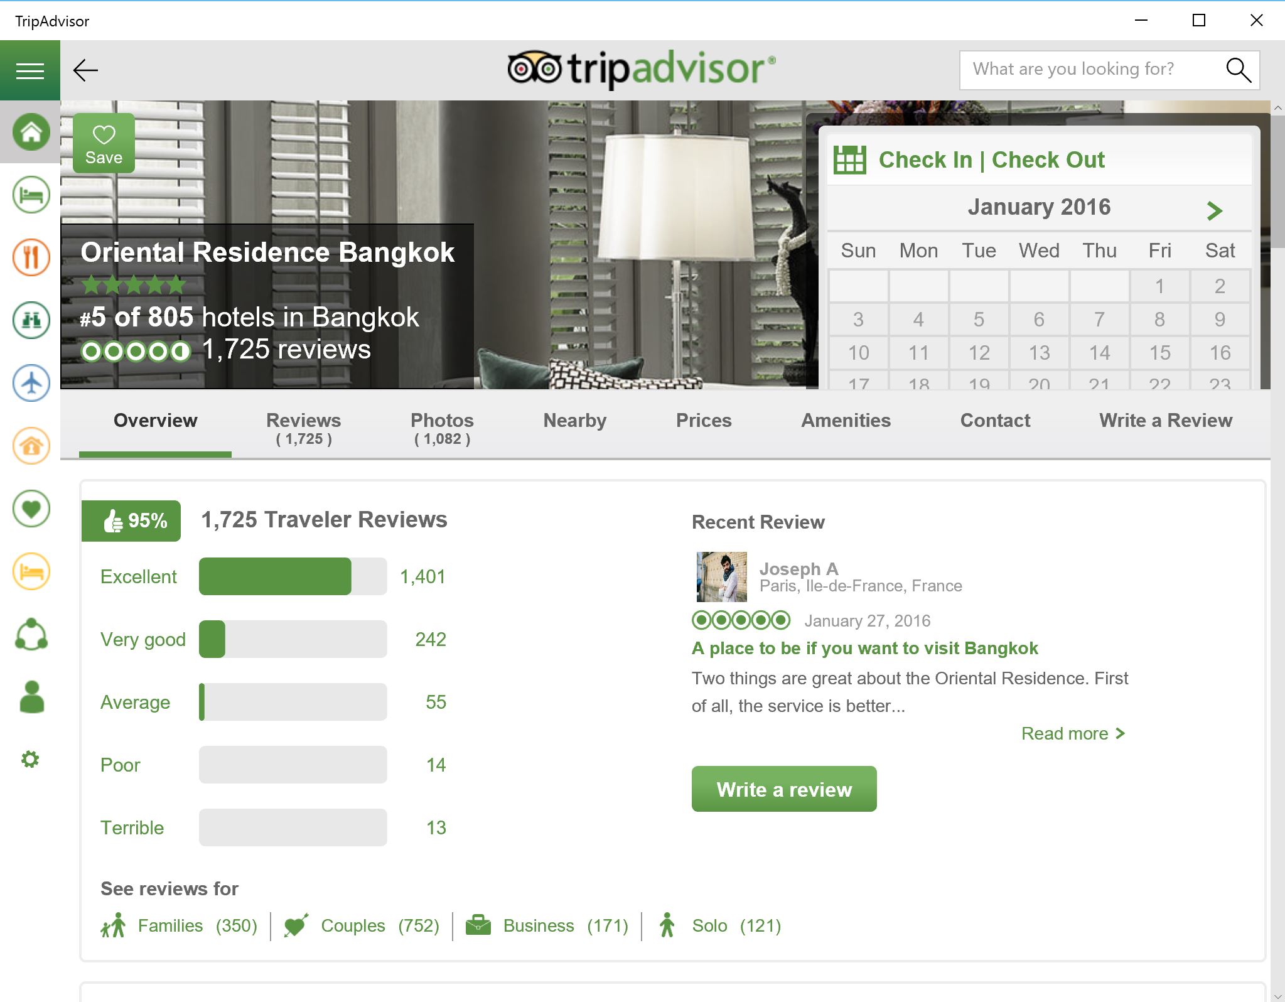Select January 13 in calendar
The width and height of the screenshot is (1285, 1002).
(1039, 353)
